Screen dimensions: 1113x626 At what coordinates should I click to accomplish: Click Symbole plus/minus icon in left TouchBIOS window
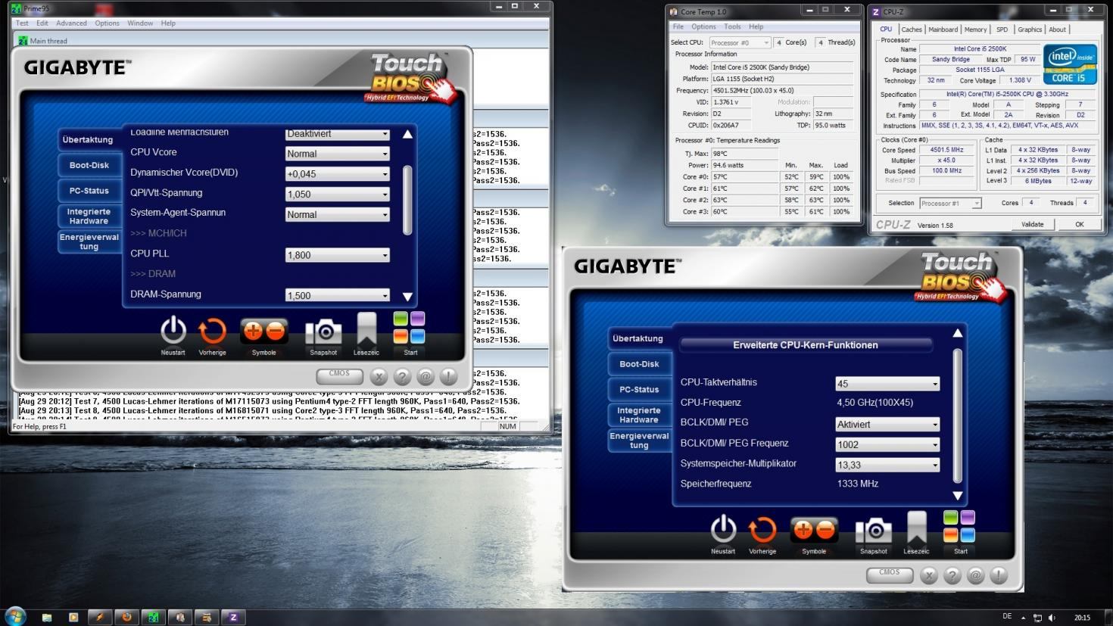tap(263, 331)
